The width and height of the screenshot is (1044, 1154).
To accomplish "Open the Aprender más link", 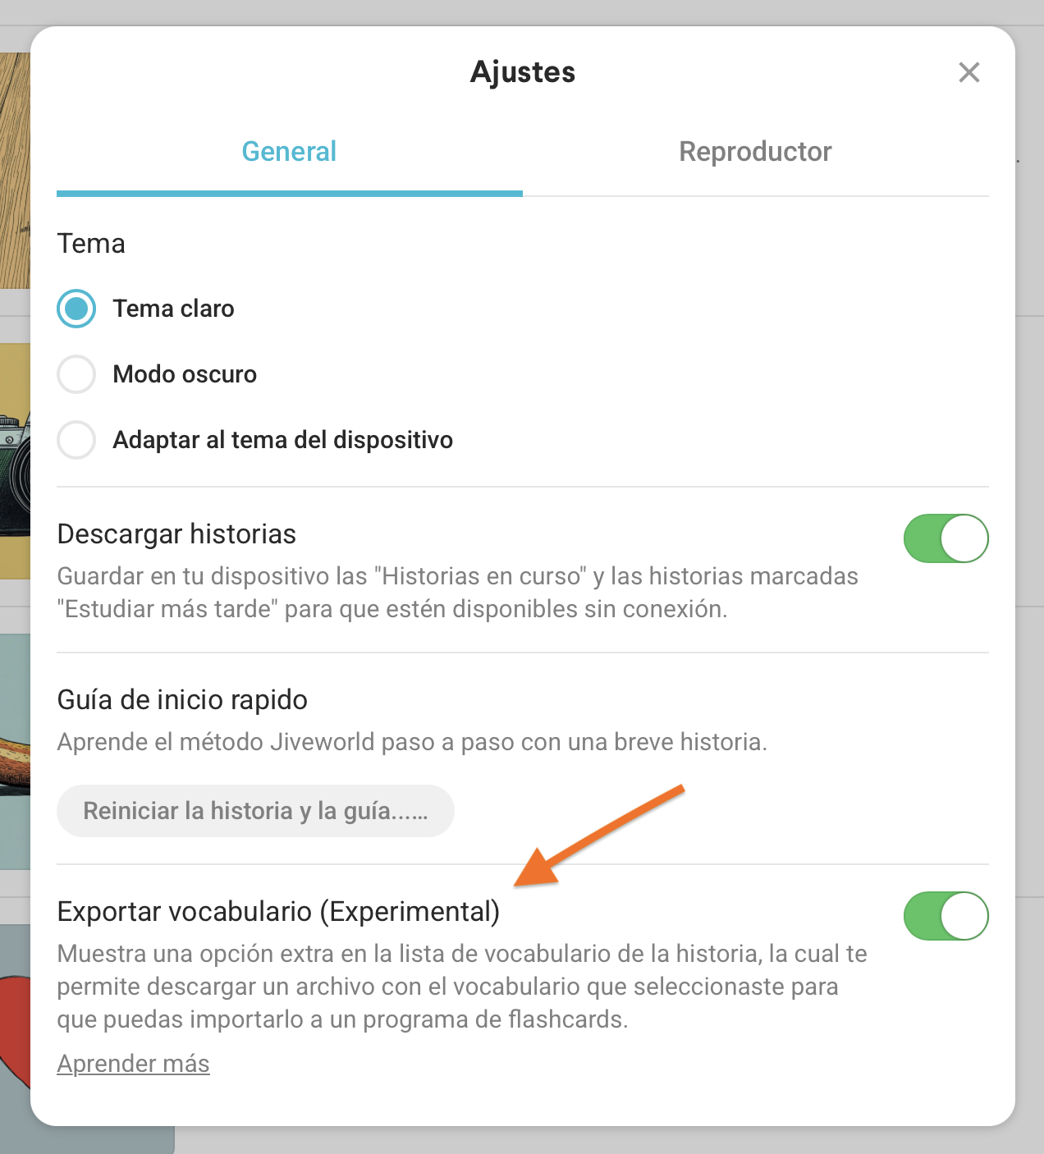I will (x=133, y=1064).
